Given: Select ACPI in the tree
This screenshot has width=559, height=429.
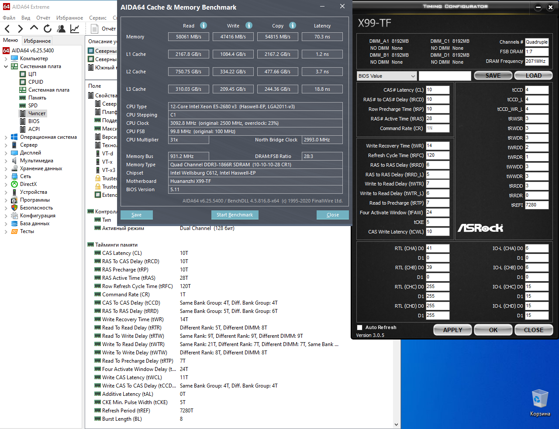Looking at the screenshot, I should (x=34, y=129).
